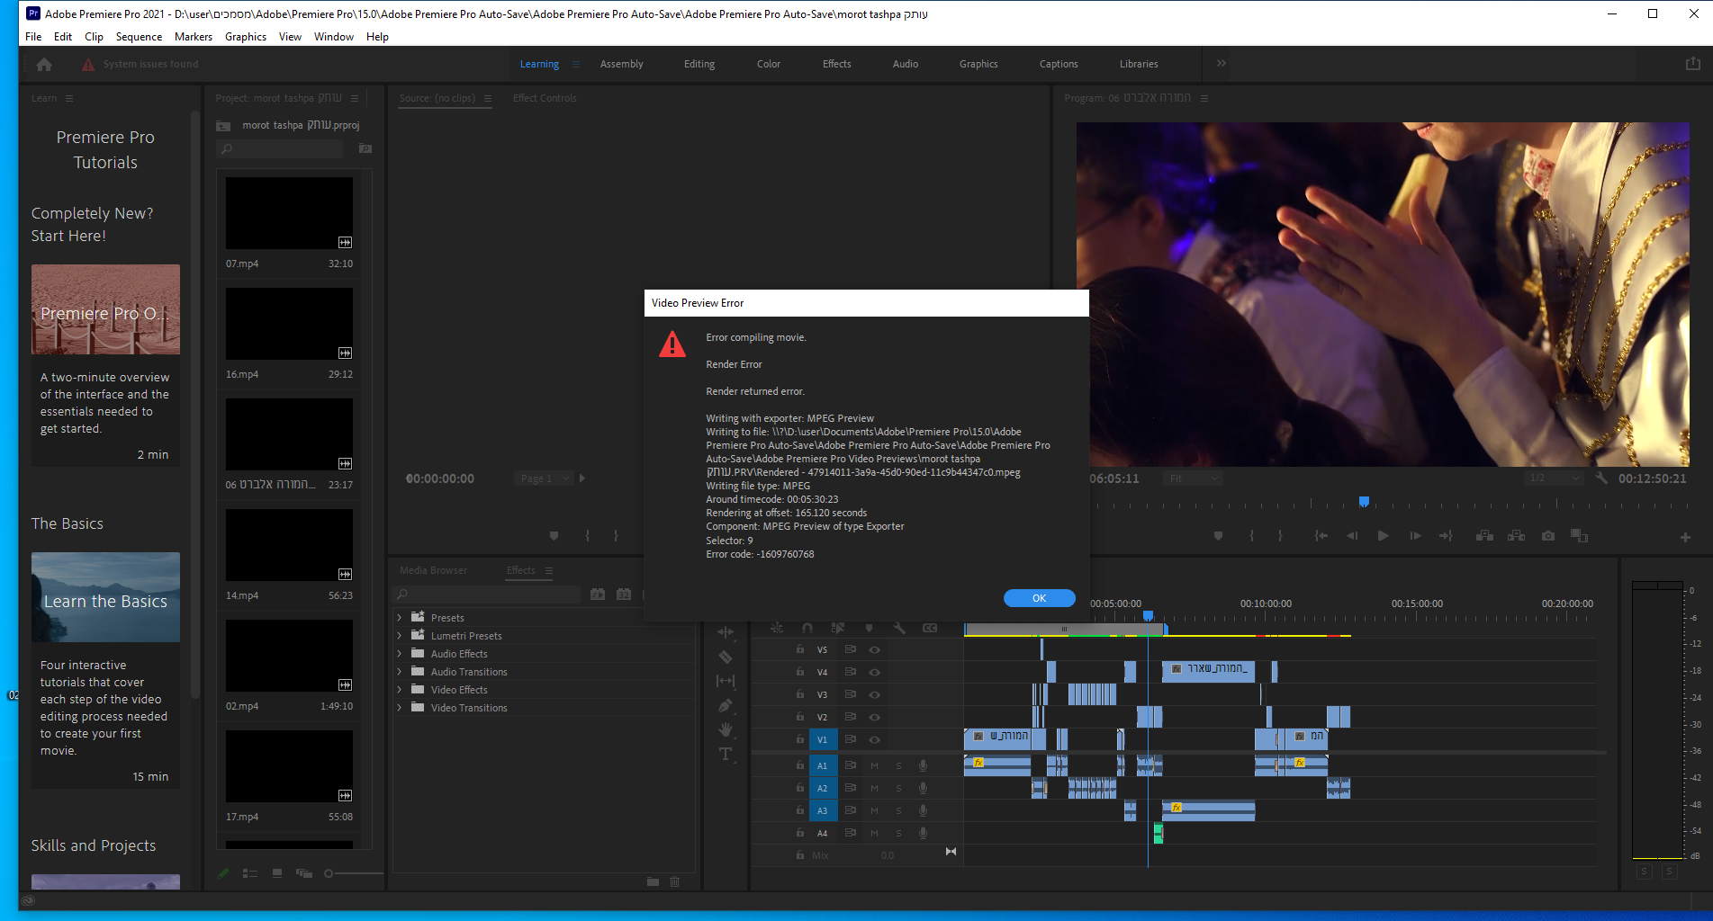Expand the Lumetri Presets folder
The width and height of the screenshot is (1713, 921).
[x=400, y=636]
